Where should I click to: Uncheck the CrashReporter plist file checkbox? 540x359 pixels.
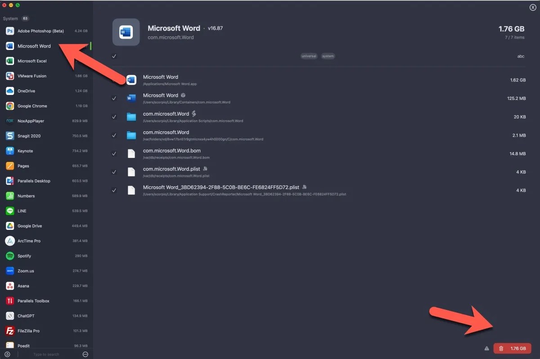click(114, 190)
